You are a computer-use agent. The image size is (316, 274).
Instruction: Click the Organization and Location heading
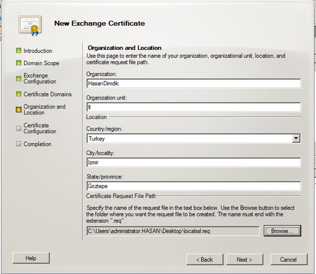[x=125, y=48]
